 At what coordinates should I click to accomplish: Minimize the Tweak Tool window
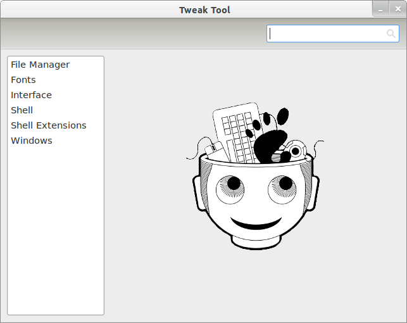(x=380, y=9)
